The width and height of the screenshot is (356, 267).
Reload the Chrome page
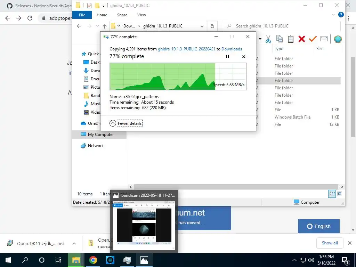click(30, 18)
